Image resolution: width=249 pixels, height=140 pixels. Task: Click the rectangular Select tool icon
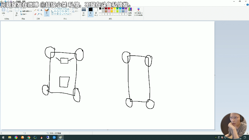17,10
